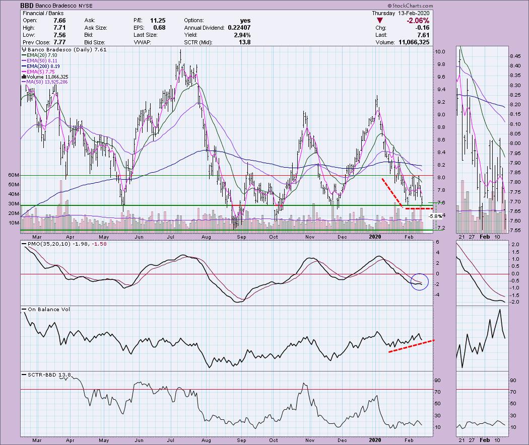Click the SCTR (Mid) value in the header

click(x=244, y=42)
